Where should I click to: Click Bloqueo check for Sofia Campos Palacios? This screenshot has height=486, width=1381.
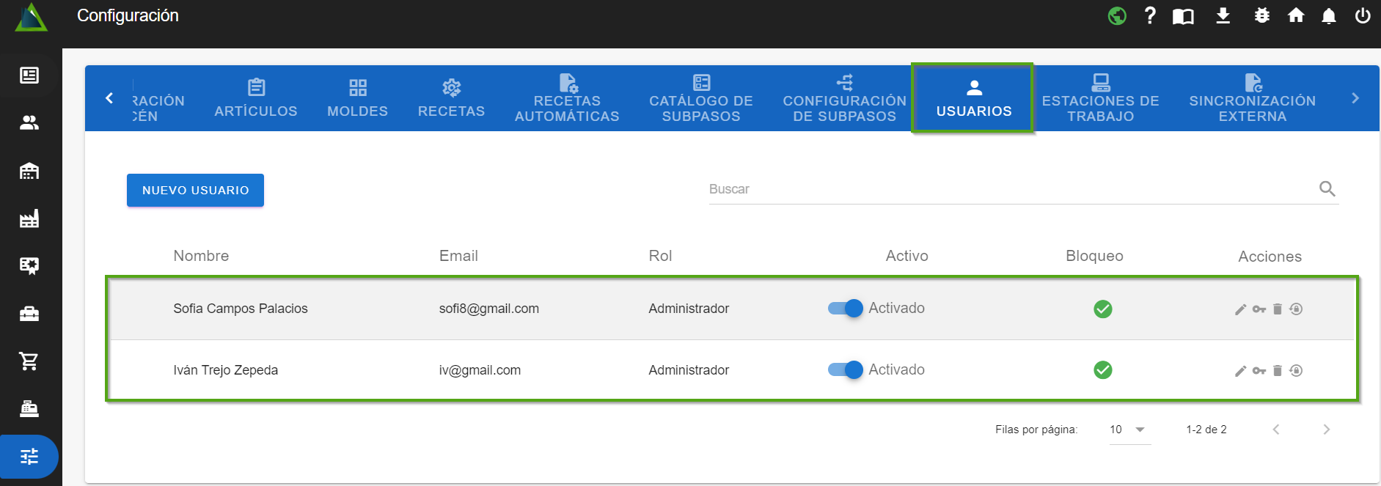(x=1102, y=309)
